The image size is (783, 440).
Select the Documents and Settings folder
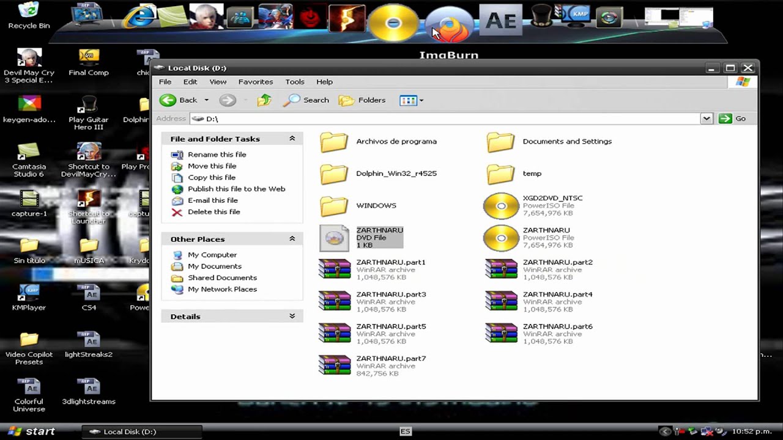tap(549, 142)
